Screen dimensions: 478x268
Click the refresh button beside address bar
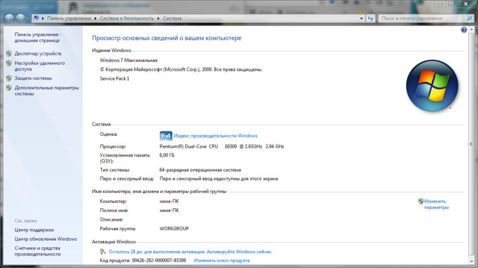tap(370, 18)
